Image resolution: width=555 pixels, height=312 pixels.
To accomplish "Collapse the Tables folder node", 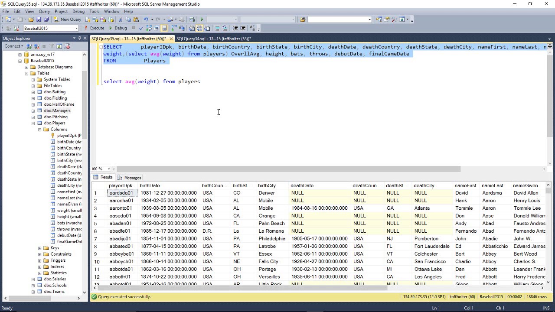I will (x=26, y=73).
